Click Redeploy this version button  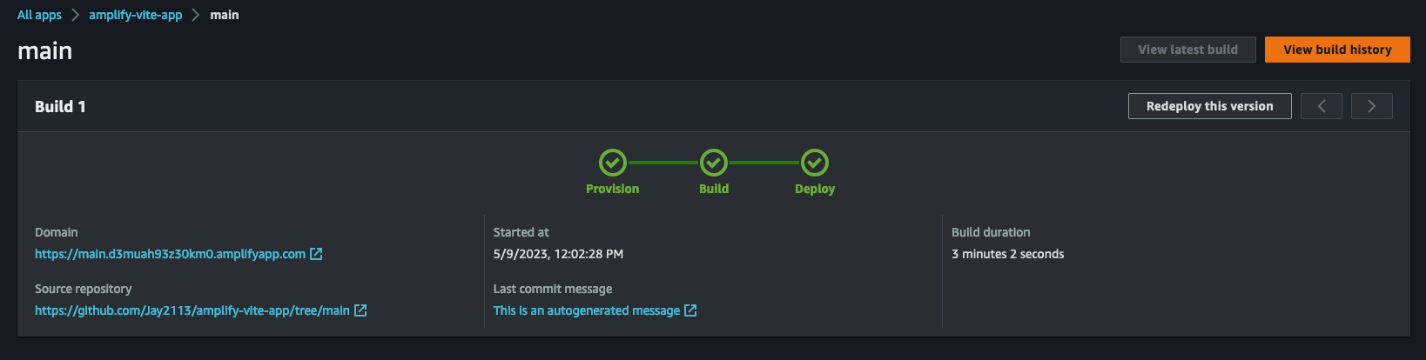point(1210,106)
